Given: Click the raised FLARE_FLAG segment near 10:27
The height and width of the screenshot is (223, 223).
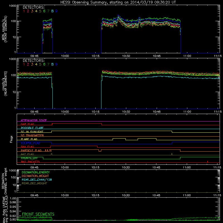Looking at the screenshot, I should pyautogui.click(x=119, y=139).
